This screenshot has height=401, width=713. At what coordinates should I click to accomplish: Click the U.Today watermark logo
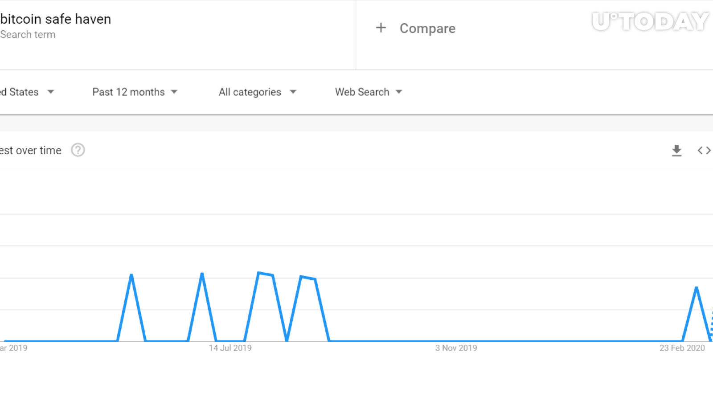point(650,21)
